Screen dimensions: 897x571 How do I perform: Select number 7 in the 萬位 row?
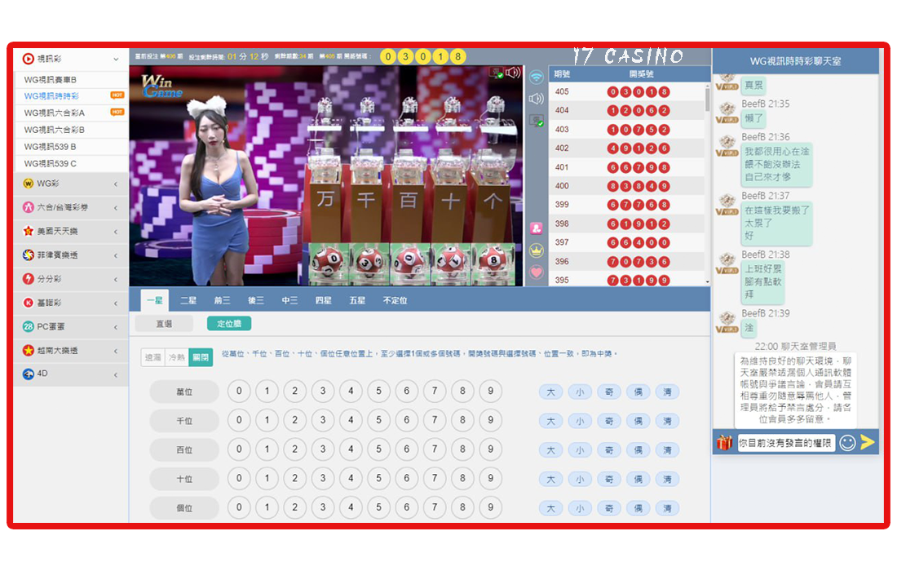436,392
